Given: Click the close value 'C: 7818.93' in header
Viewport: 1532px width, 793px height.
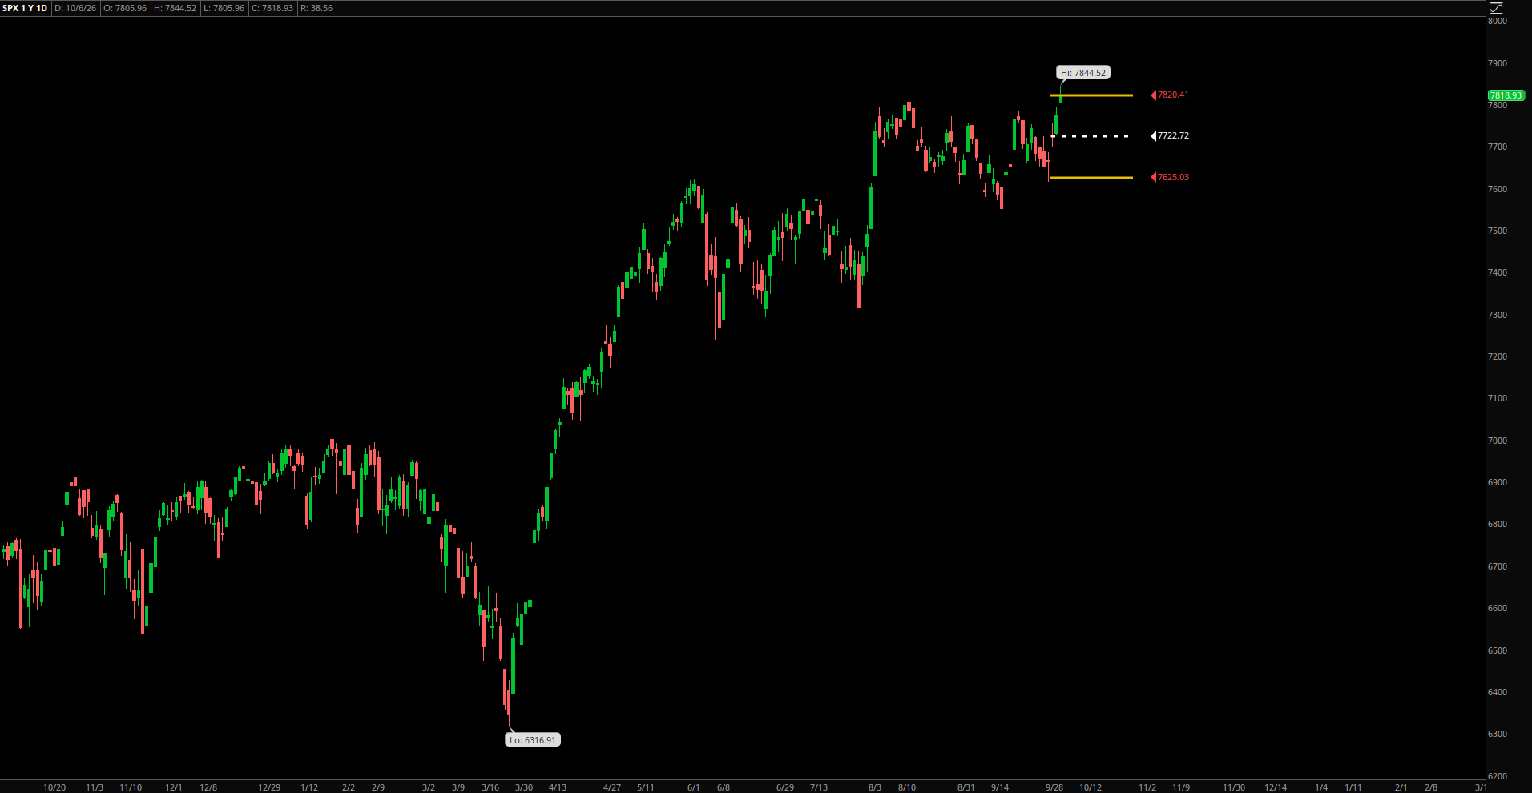Looking at the screenshot, I should pos(272,8).
